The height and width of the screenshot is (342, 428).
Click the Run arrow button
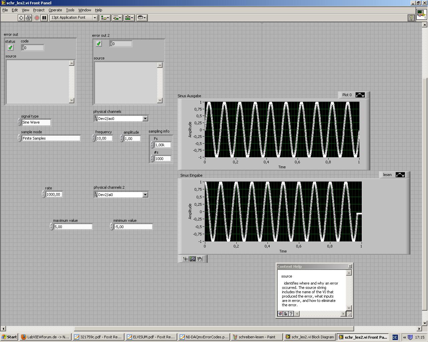(x=21, y=18)
